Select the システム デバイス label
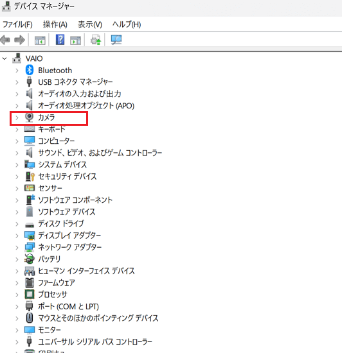The image size is (342, 353). click(x=62, y=164)
